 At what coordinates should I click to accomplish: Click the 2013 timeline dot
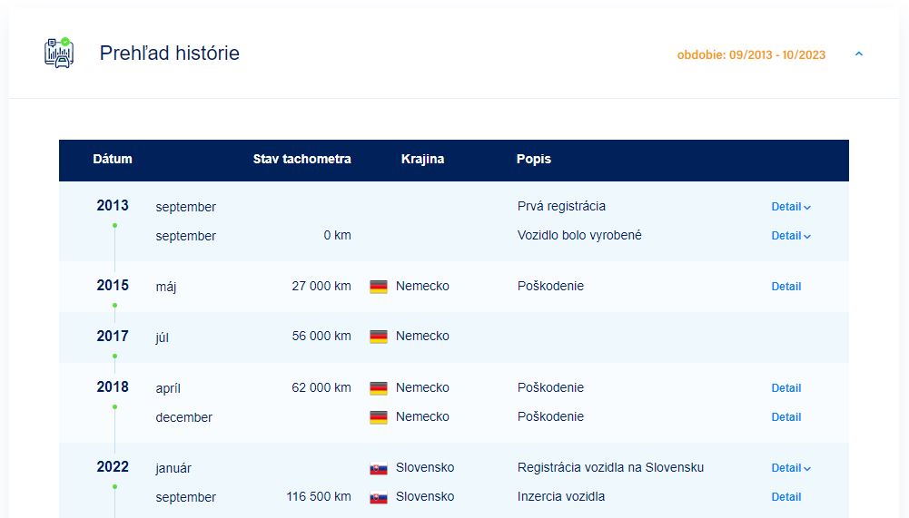coord(114,225)
